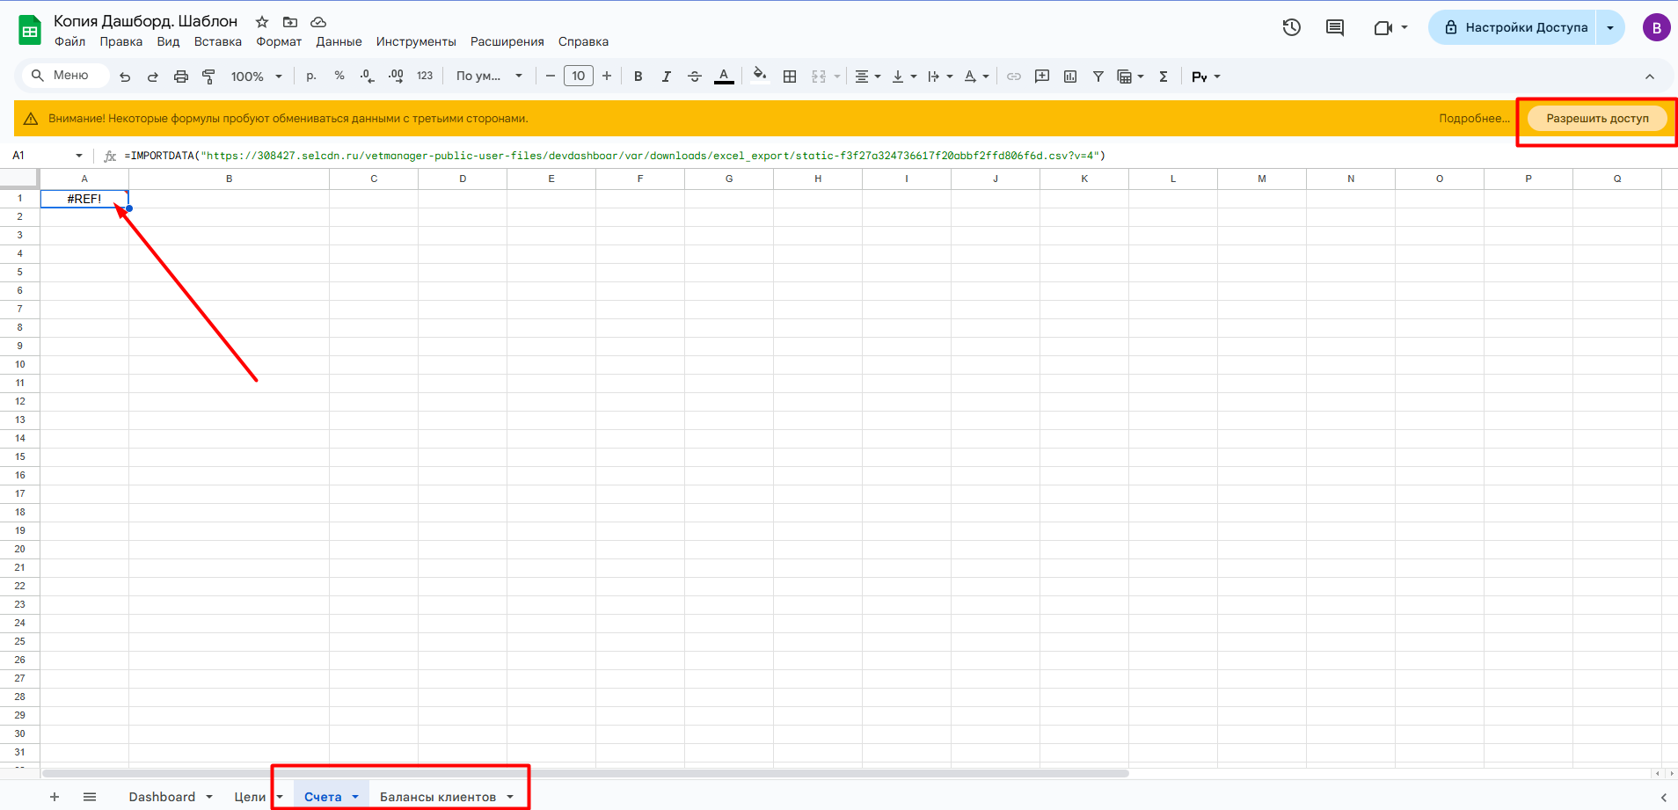Insert a chart from toolbar

click(1070, 77)
